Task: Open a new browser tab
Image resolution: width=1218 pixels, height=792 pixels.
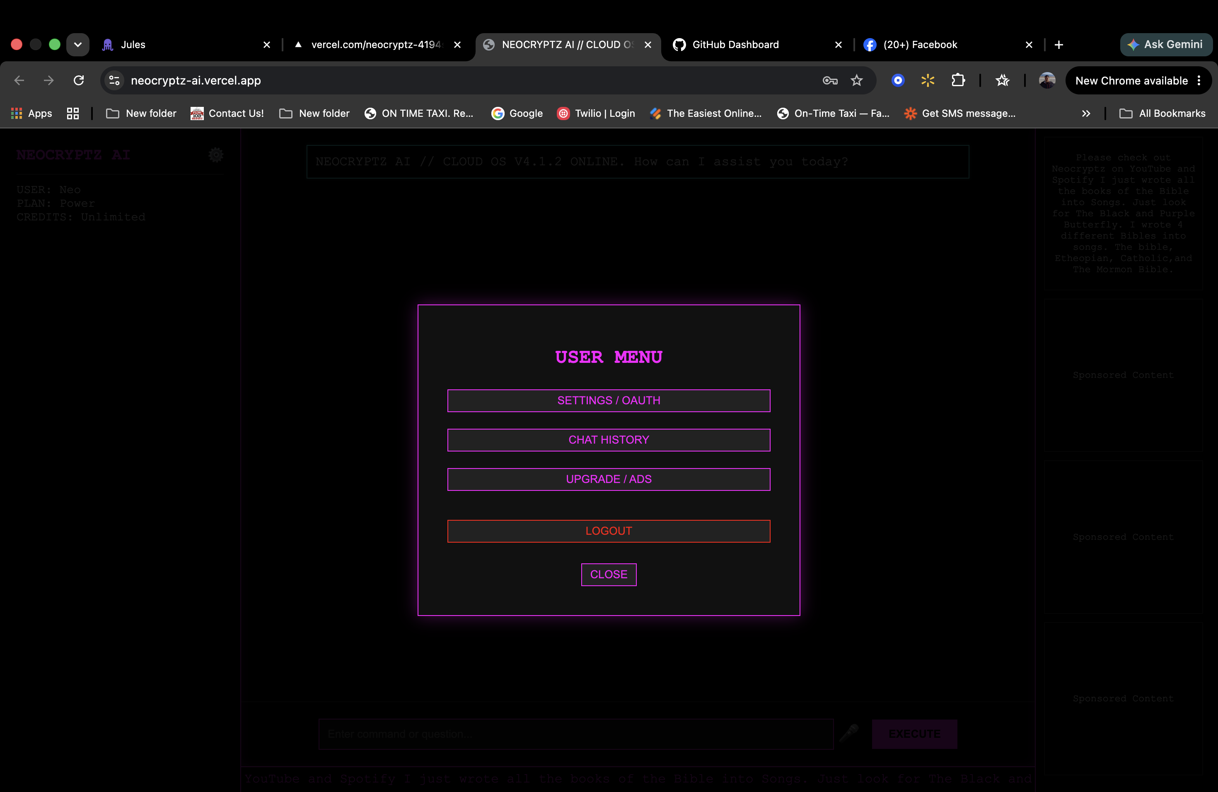Action: 1059,45
